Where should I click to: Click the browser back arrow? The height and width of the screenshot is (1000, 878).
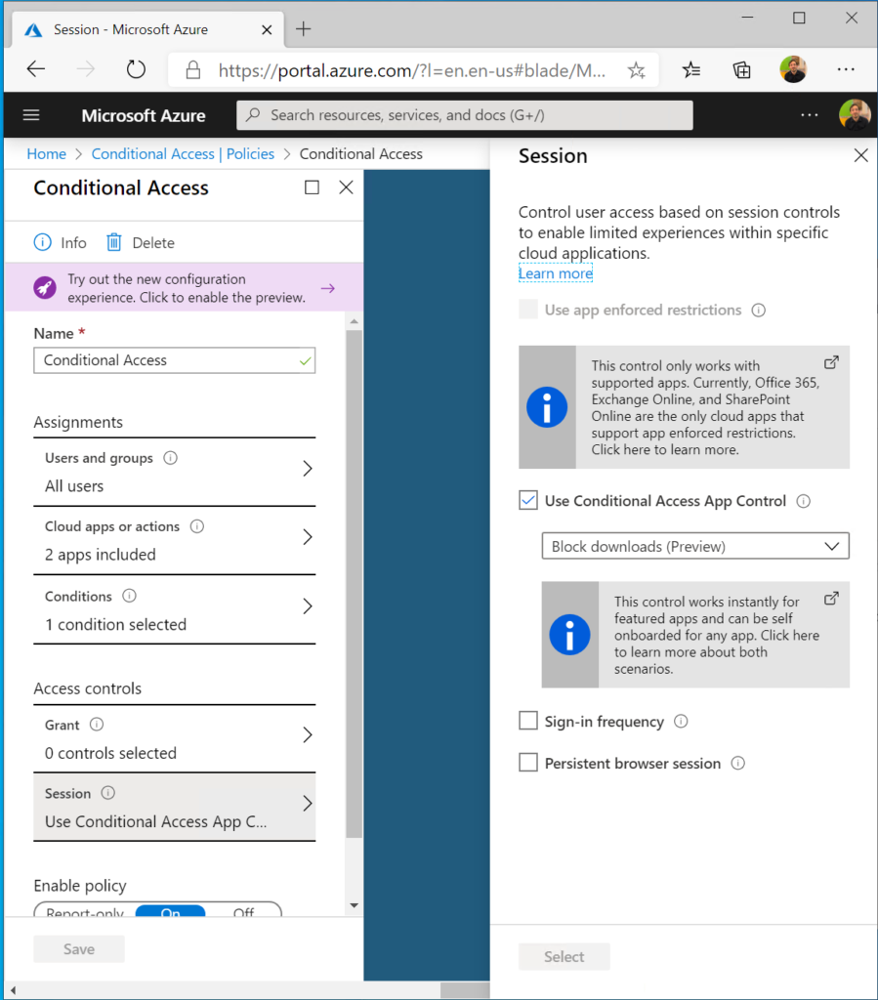click(x=36, y=69)
